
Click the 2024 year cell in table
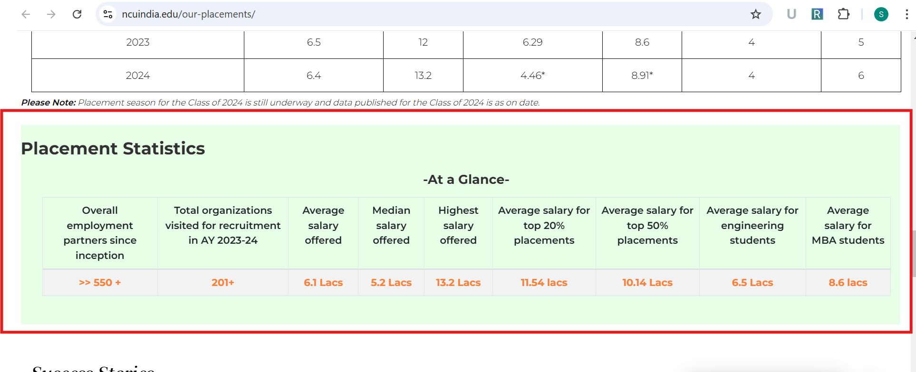tap(138, 76)
